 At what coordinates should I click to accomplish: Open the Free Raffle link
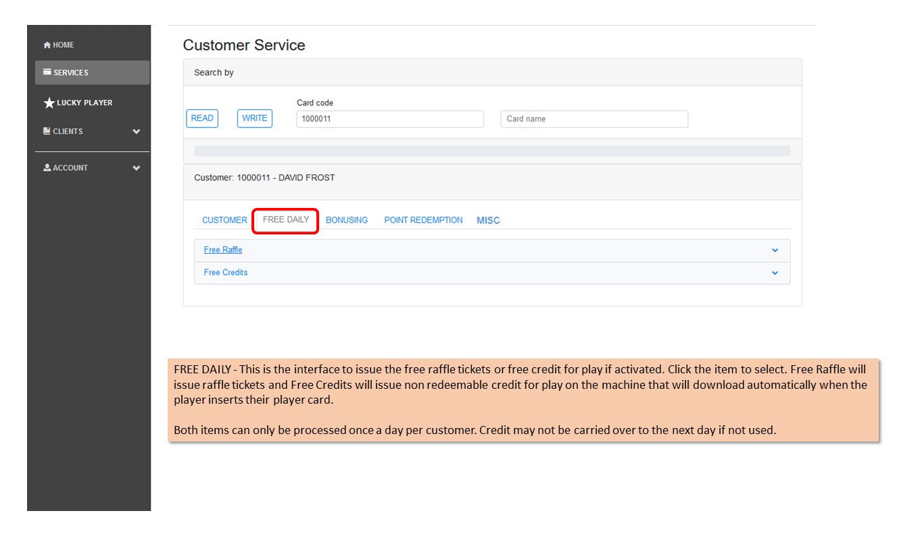(223, 250)
